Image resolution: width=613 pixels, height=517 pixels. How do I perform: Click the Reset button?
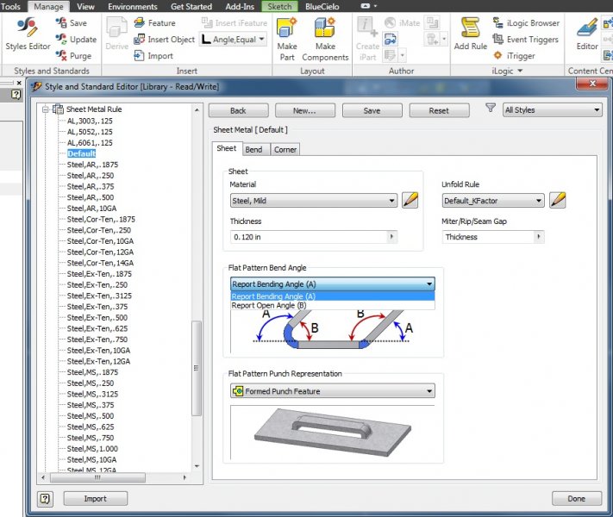point(439,110)
